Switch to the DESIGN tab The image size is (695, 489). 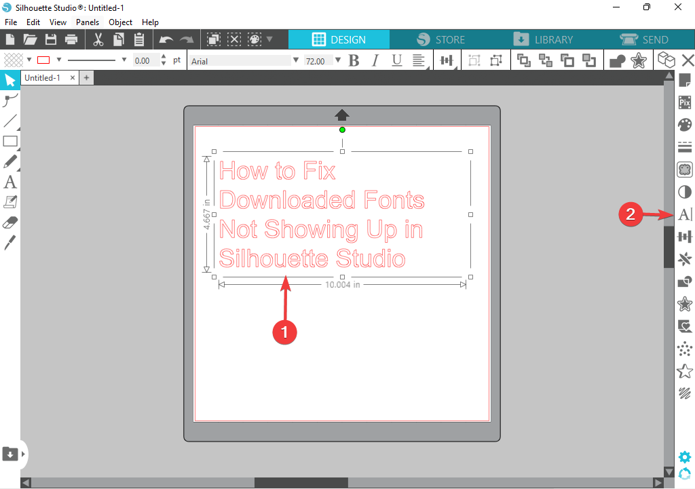(339, 39)
